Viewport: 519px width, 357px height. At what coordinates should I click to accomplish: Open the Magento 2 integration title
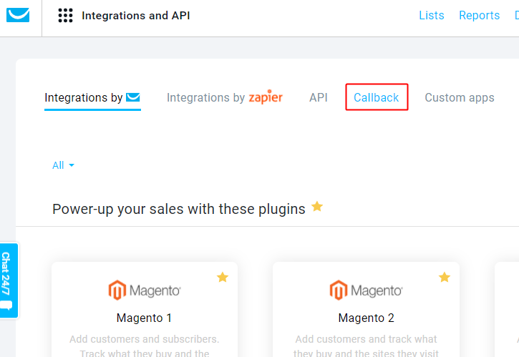[366, 318]
